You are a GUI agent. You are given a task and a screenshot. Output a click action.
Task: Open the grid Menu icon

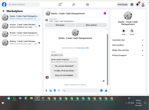(132, 4)
